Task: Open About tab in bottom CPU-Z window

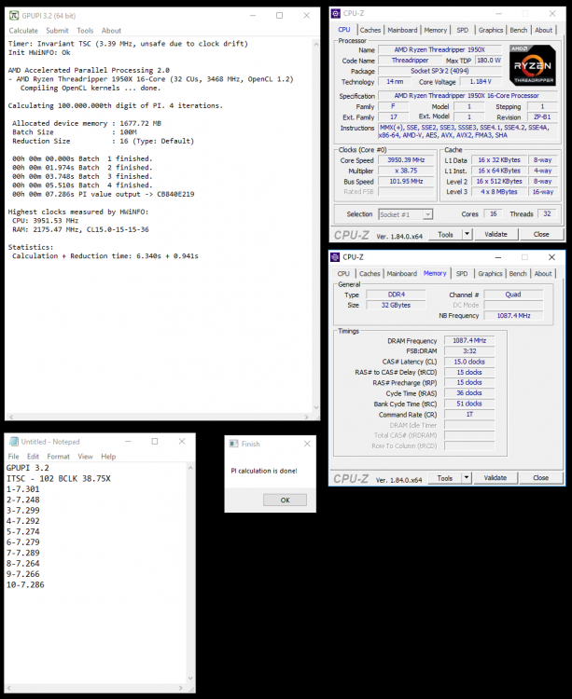Action: pos(542,273)
